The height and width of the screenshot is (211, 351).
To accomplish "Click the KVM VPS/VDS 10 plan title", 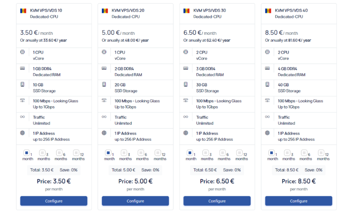I will [46, 11].
